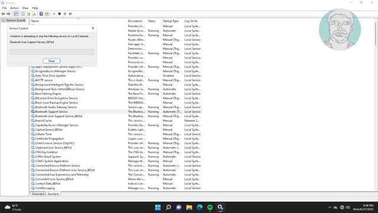This screenshot has height=213, width=378.
Task: Open File Explorer from the taskbar
Action: point(189,208)
